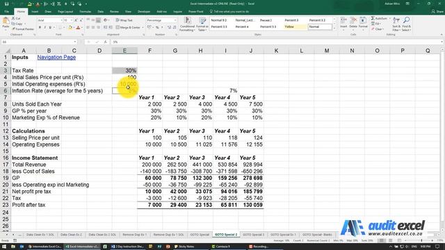Open Sticky Notes from the taskbar
The height and width of the screenshot is (250, 445).
[184, 247]
